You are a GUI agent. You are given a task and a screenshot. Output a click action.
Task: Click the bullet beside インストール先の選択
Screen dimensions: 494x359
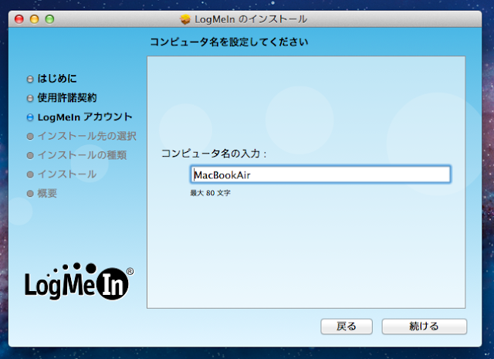pyautogui.click(x=30, y=137)
